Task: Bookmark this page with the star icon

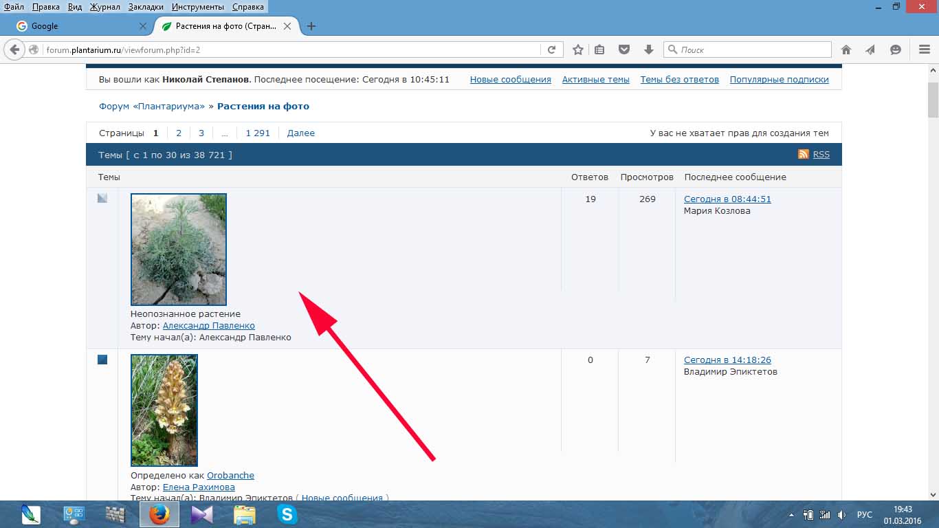Action: (578, 49)
